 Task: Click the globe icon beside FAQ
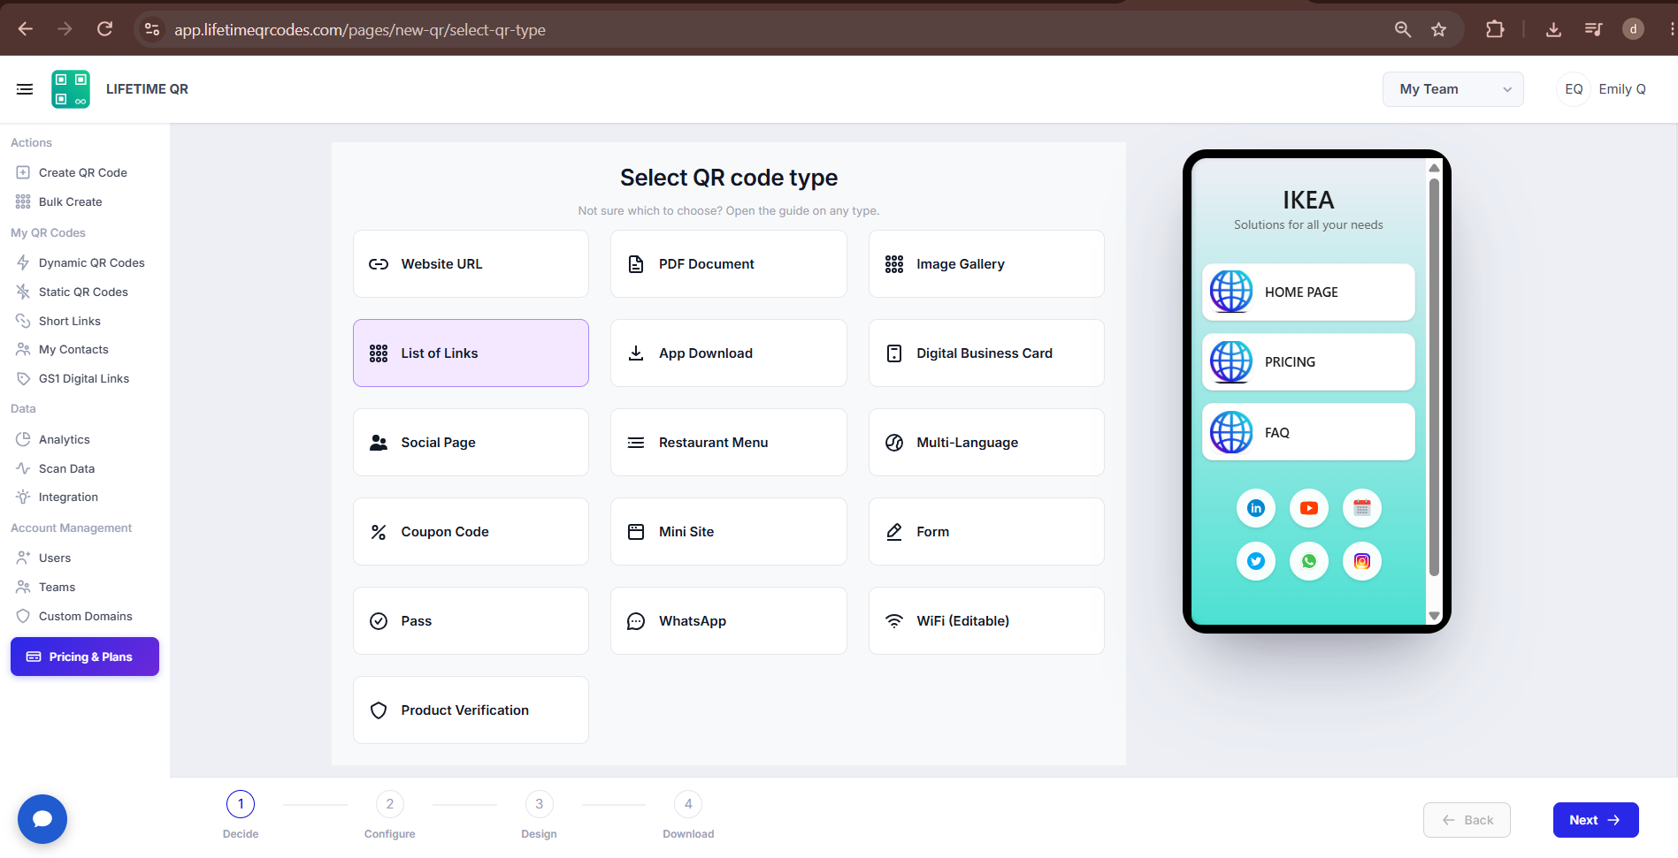point(1231,432)
